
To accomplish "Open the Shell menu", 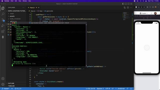I will [x=12, y=1].
